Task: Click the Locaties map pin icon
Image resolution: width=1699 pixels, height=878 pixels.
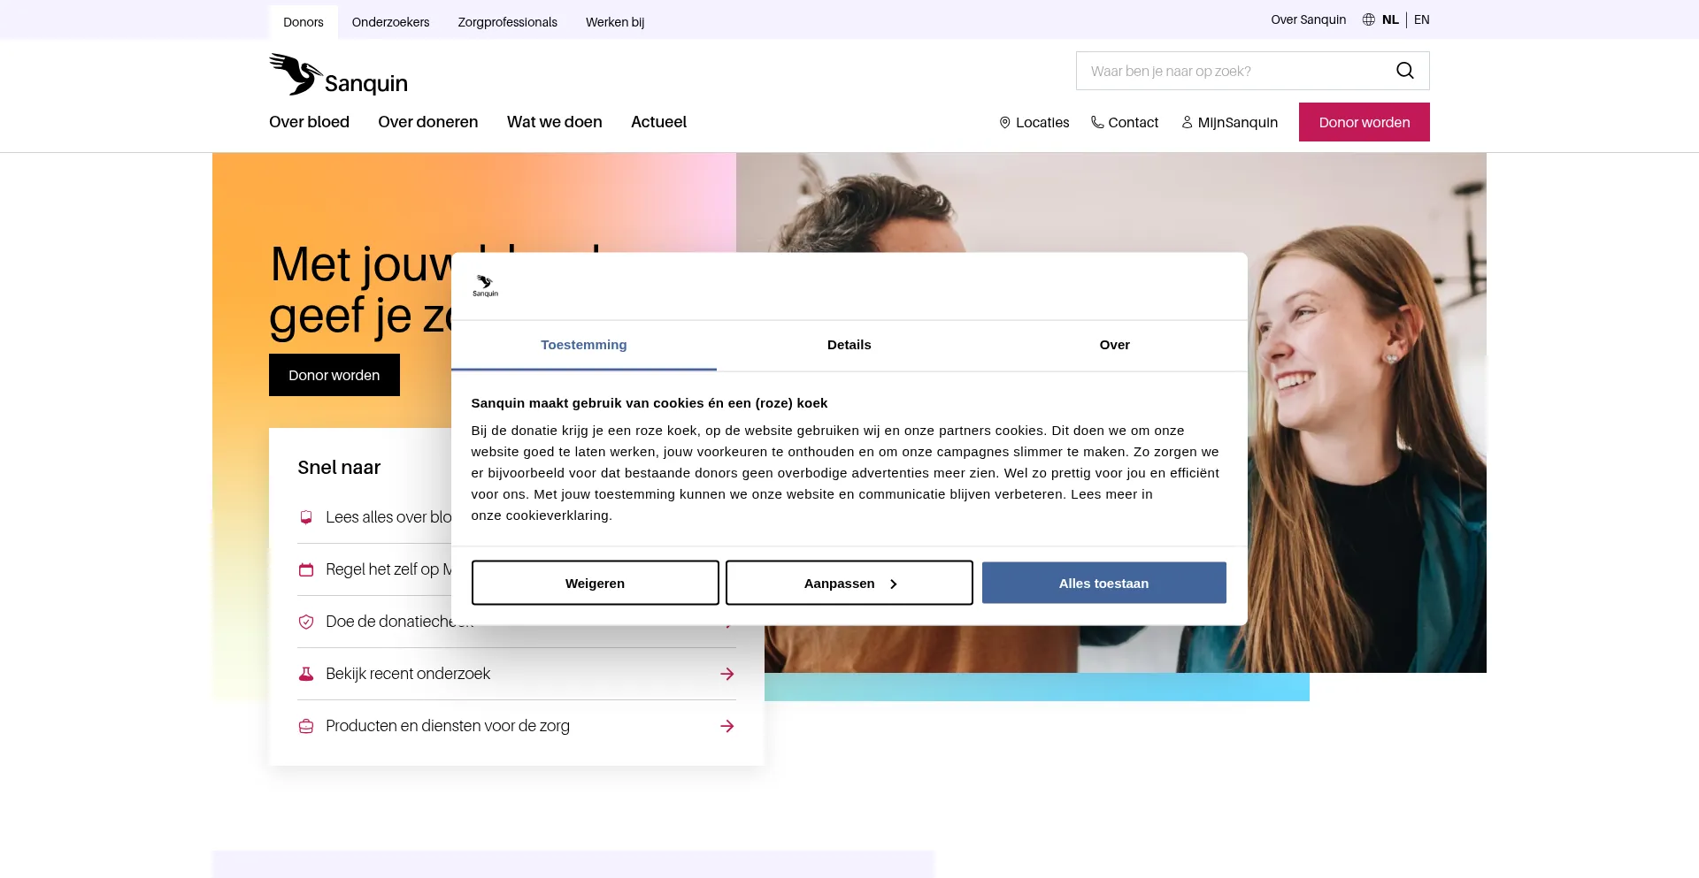Action: pyautogui.click(x=1004, y=123)
